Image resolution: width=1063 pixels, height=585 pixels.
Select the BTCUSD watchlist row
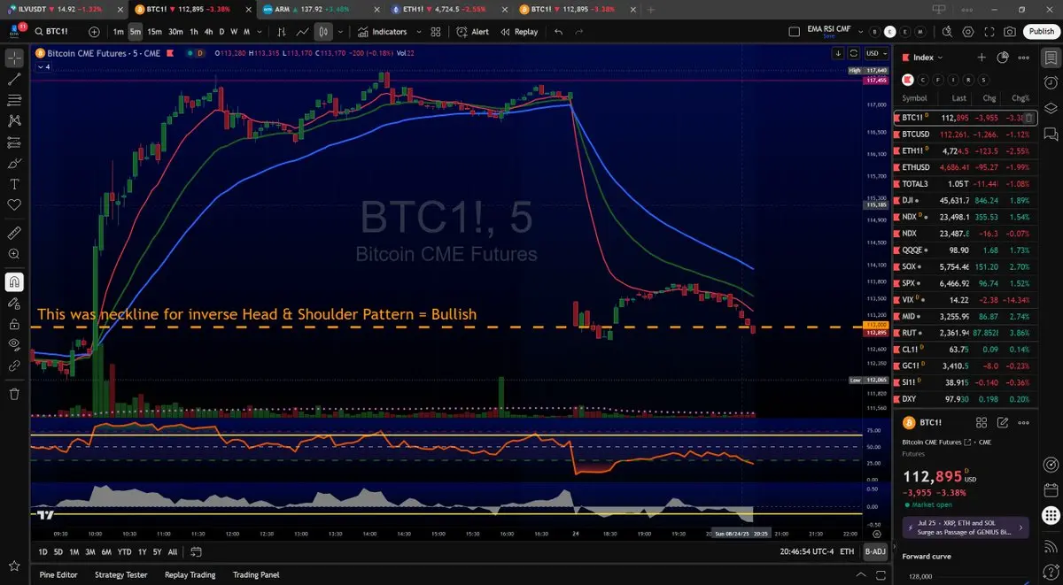coord(965,135)
